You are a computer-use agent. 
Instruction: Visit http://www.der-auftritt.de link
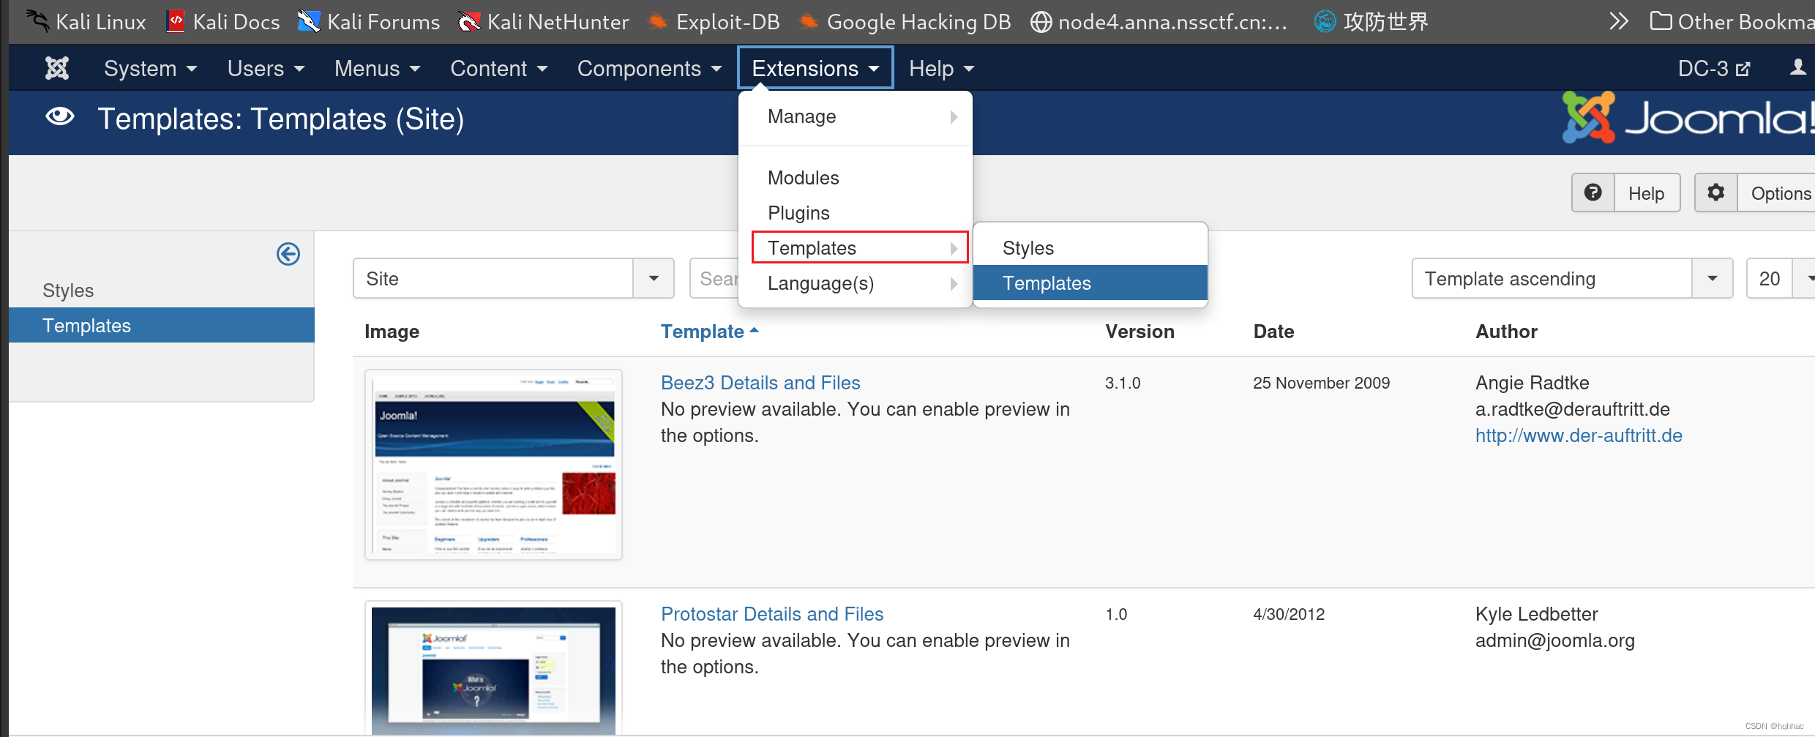click(x=1579, y=435)
